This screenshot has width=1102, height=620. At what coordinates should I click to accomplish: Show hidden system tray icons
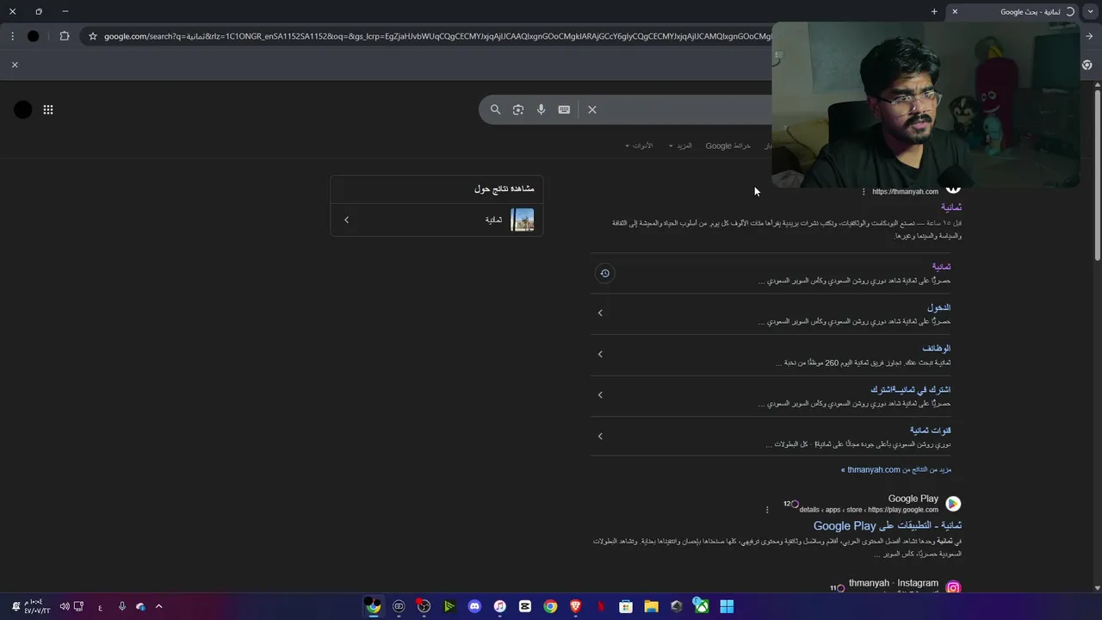(x=158, y=606)
